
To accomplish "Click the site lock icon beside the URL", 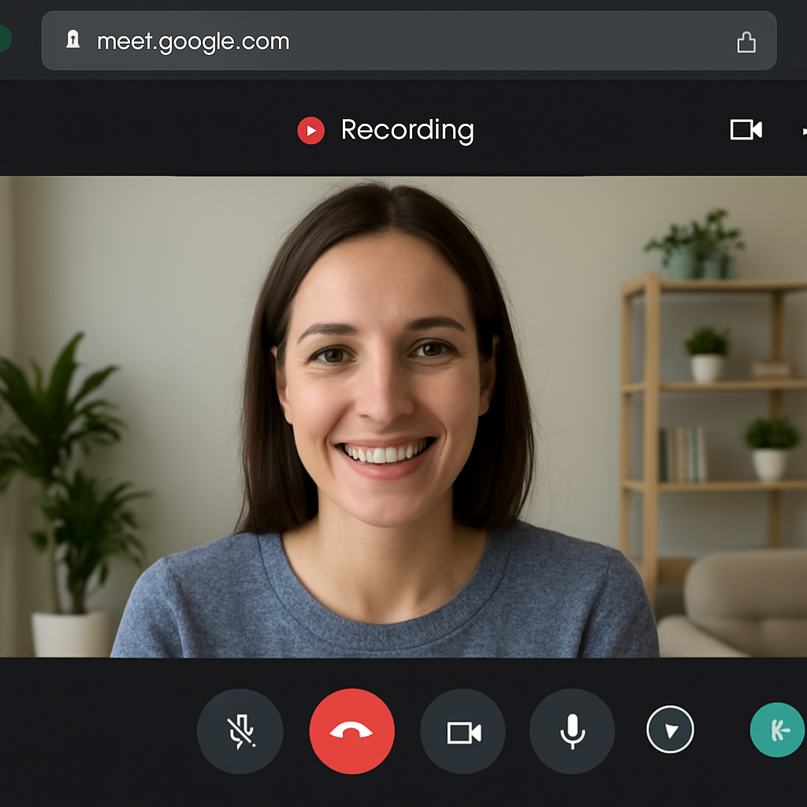I will (73, 40).
